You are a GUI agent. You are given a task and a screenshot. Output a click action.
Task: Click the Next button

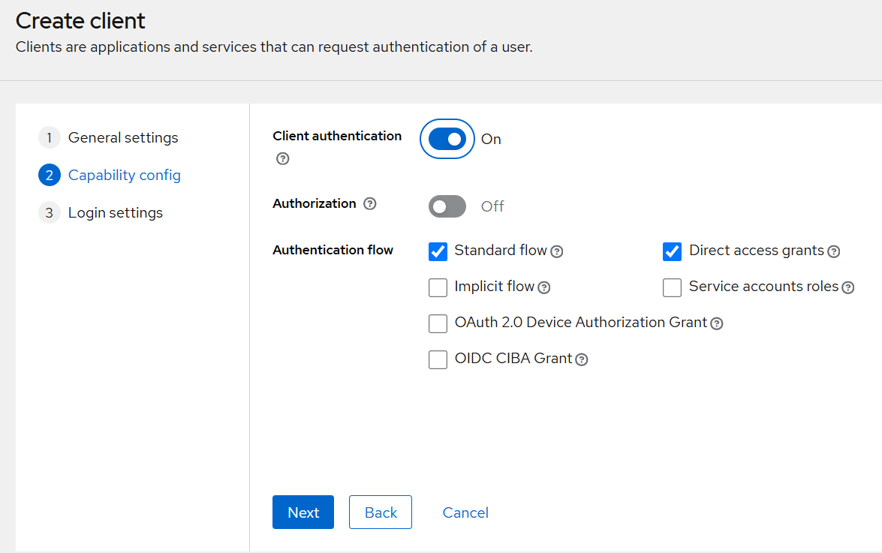303,512
